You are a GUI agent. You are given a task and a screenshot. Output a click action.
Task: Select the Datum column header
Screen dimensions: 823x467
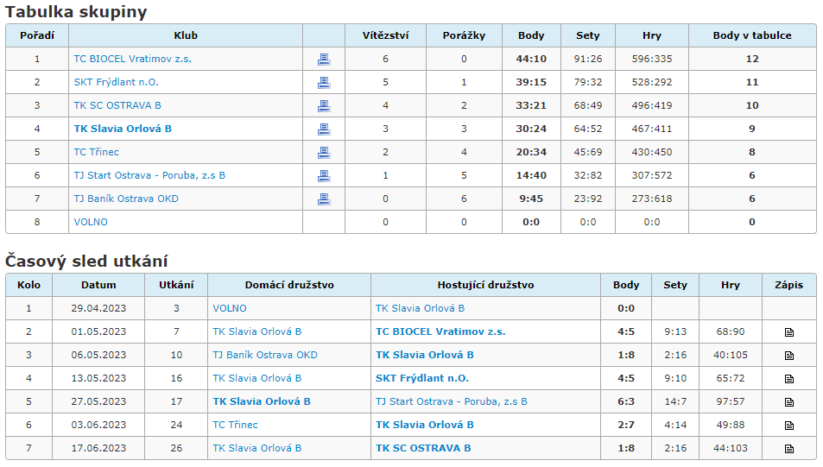pyautogui.click(x=98, y=285)
